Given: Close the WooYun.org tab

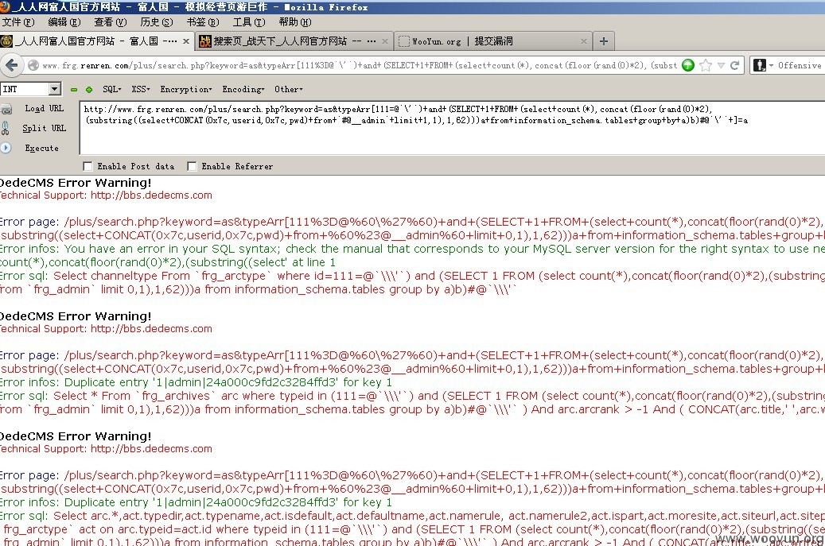Looking at the screenshot, I should [x=583, y=41].
